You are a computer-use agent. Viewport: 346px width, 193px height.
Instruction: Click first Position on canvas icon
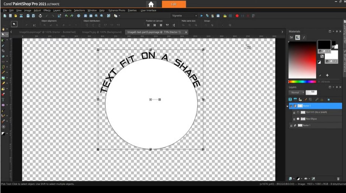tap(148, 25)
